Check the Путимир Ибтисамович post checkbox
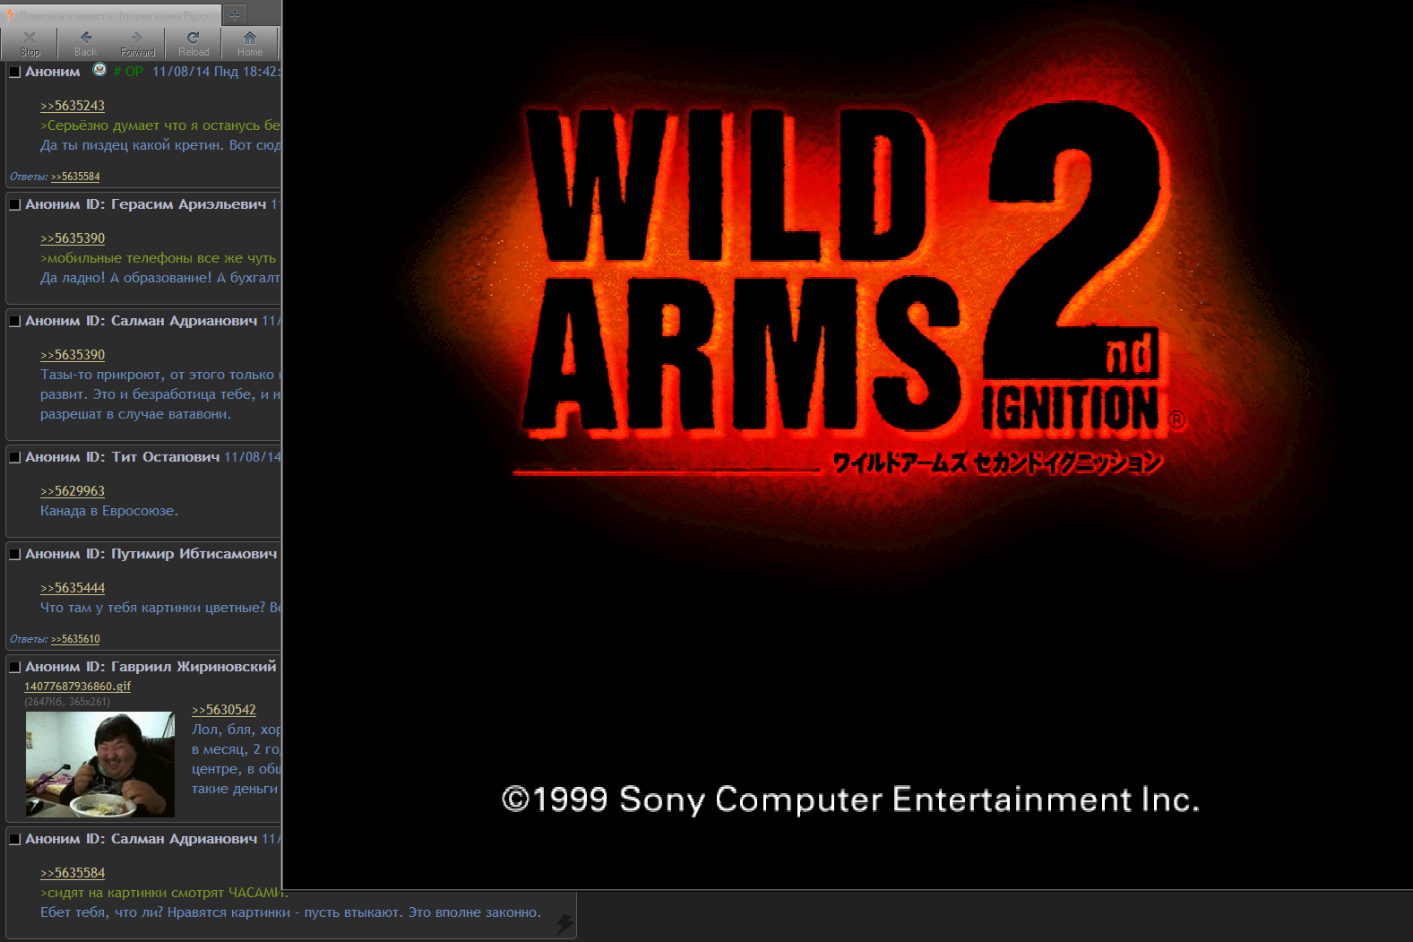The height and width of the screenshot is (942, 1413). click(x=14, y=554)
